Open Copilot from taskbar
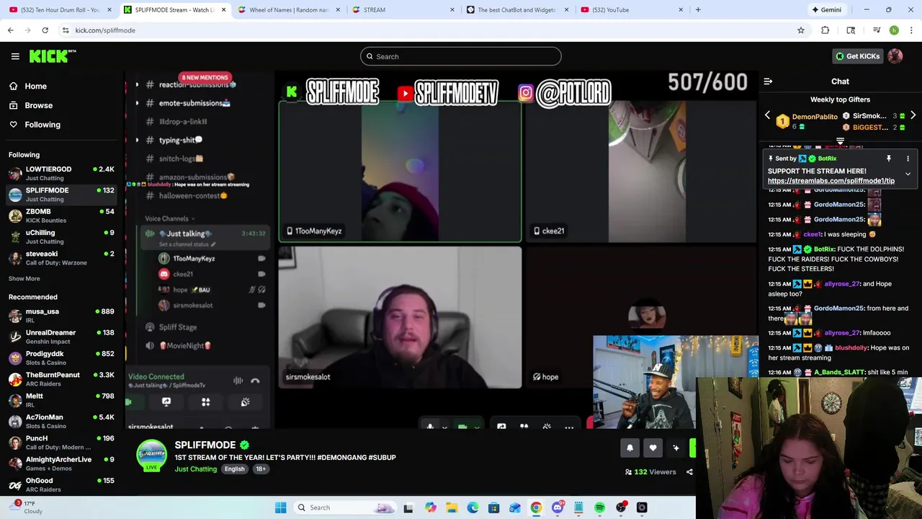The image size is (922, 519). (x=430, y=507)
